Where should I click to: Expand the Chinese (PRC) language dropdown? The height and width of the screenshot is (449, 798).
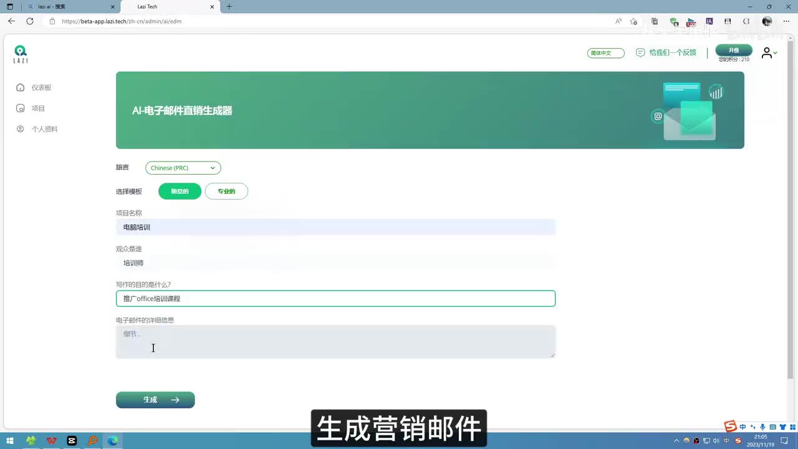click(183, 168)
